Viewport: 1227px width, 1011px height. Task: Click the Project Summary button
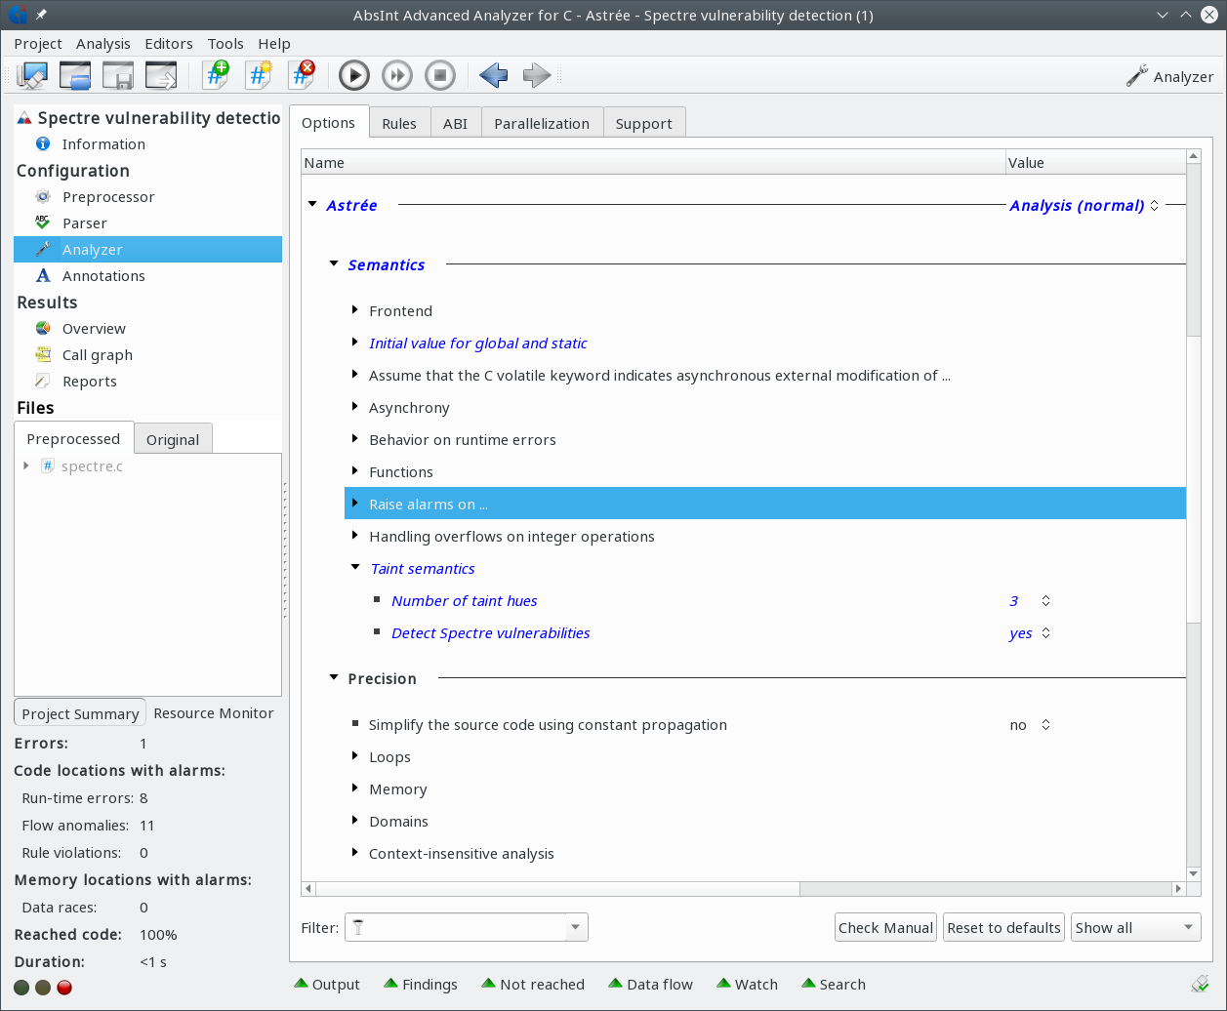[x=80, y=713]
